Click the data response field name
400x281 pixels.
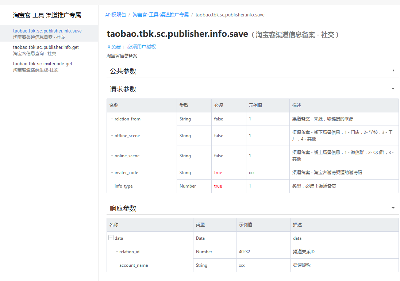pos(119,238)
